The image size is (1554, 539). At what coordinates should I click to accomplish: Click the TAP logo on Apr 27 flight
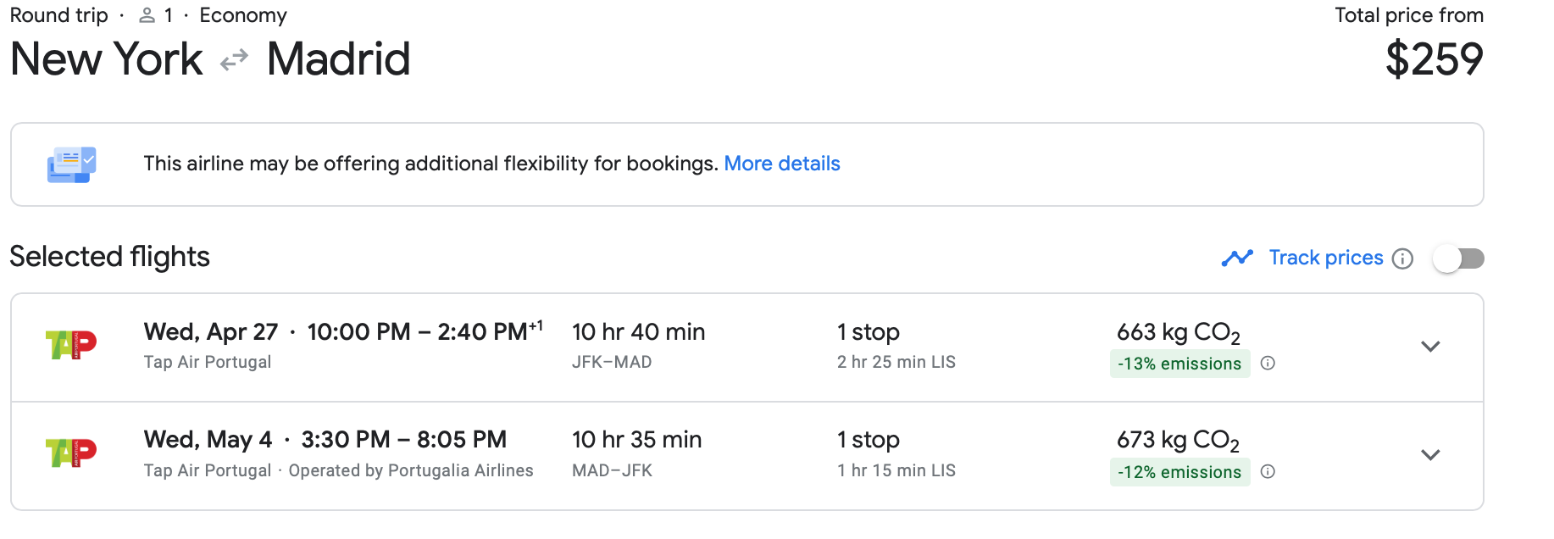point(71,345)
